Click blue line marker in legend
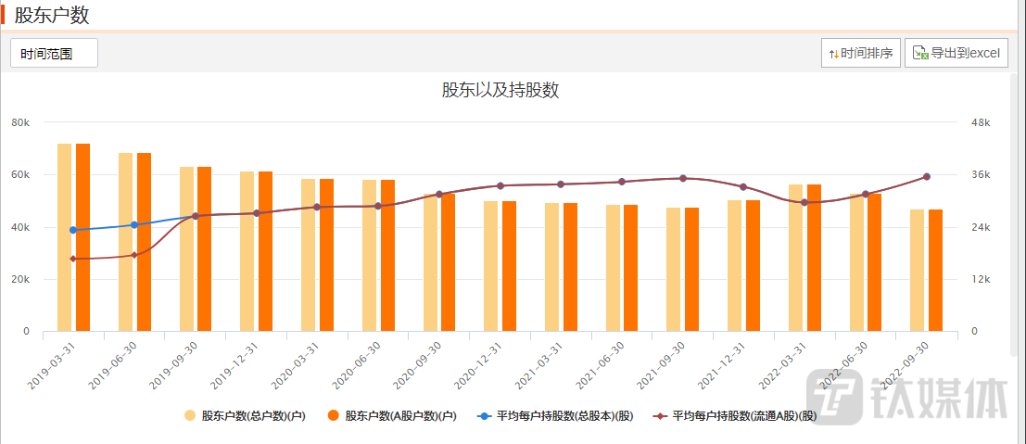This screenshot has width=1026, height=444. pos(485,415)
